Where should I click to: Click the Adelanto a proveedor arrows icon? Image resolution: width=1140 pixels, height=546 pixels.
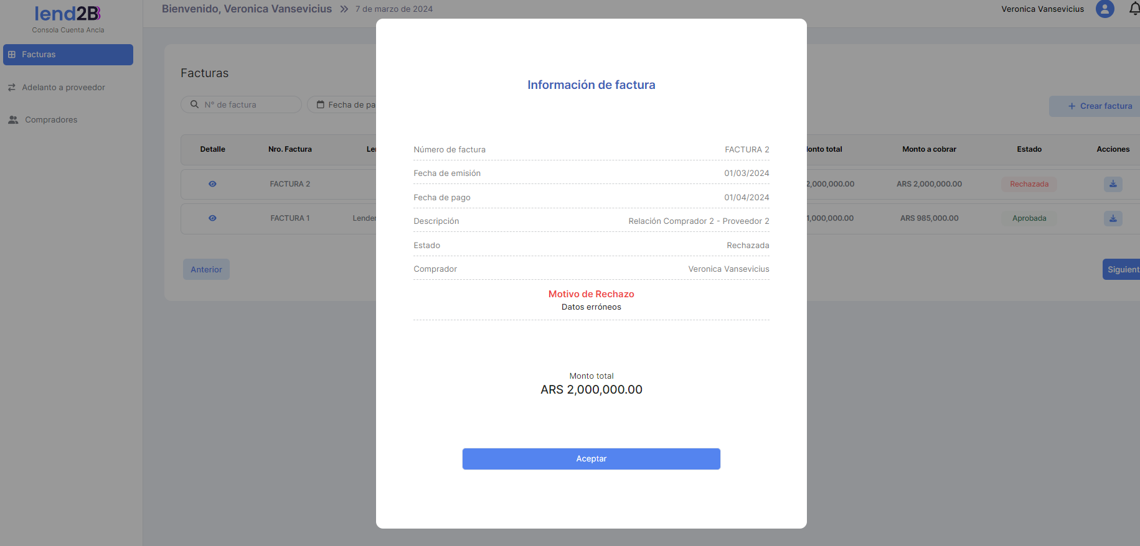point(12,88)
